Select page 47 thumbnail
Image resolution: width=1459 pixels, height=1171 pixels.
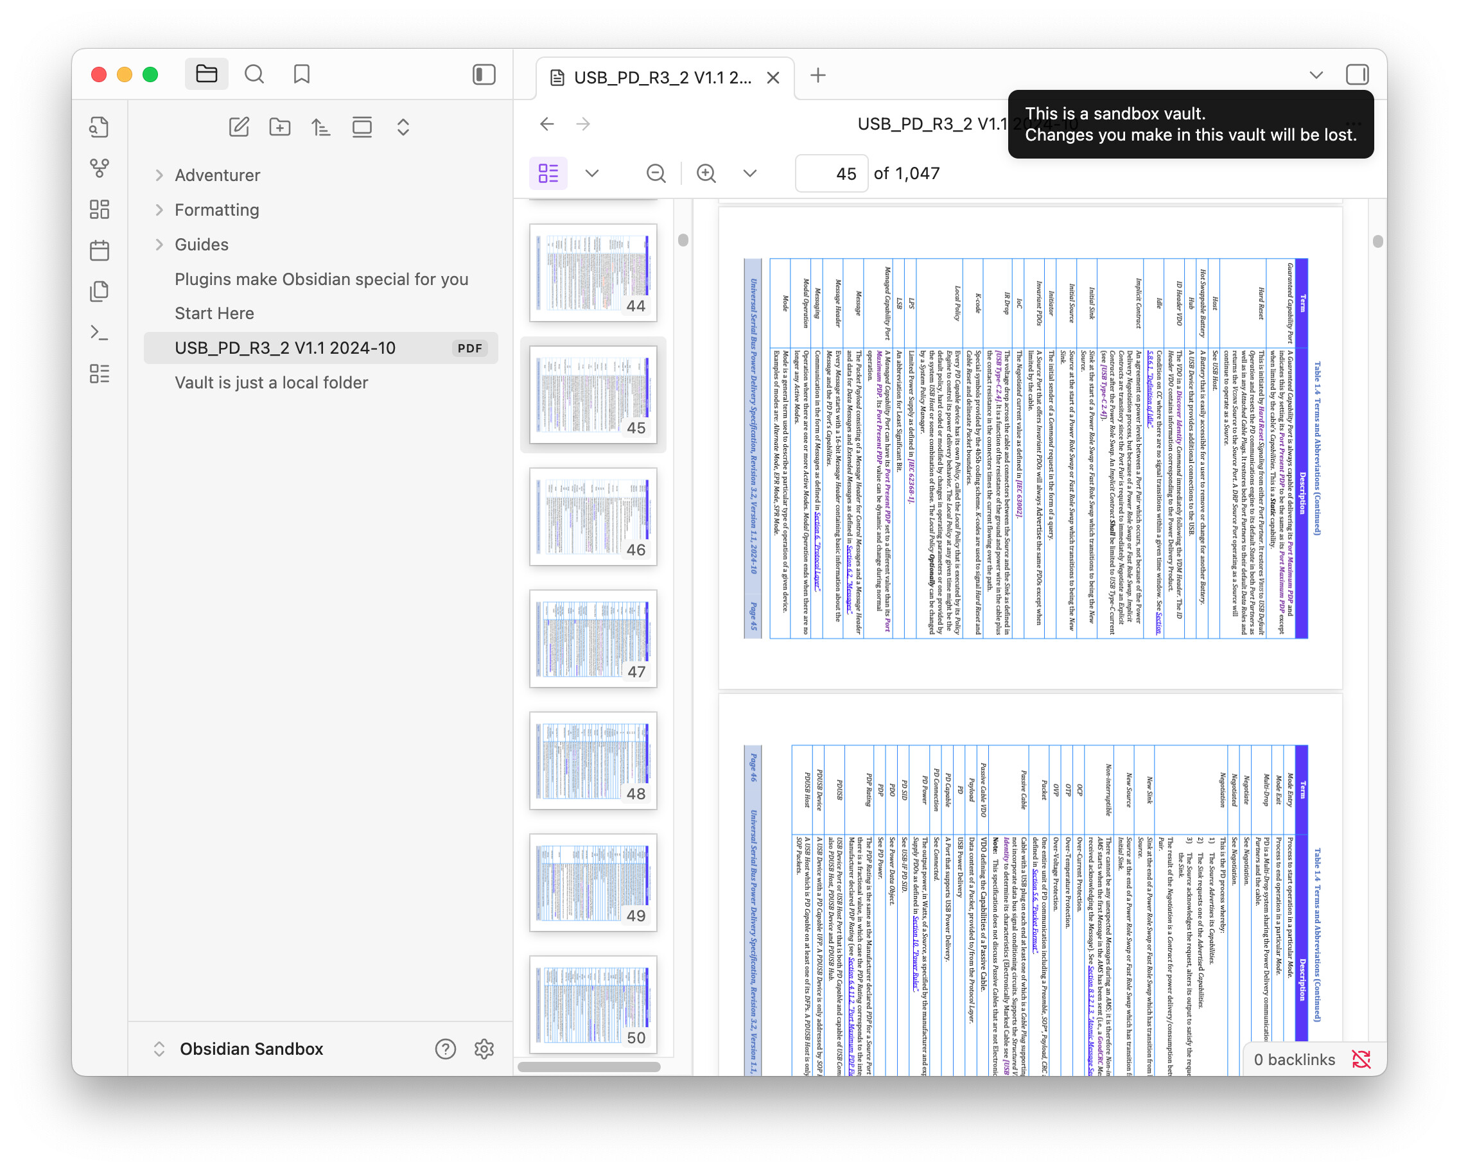click(593, 639)
